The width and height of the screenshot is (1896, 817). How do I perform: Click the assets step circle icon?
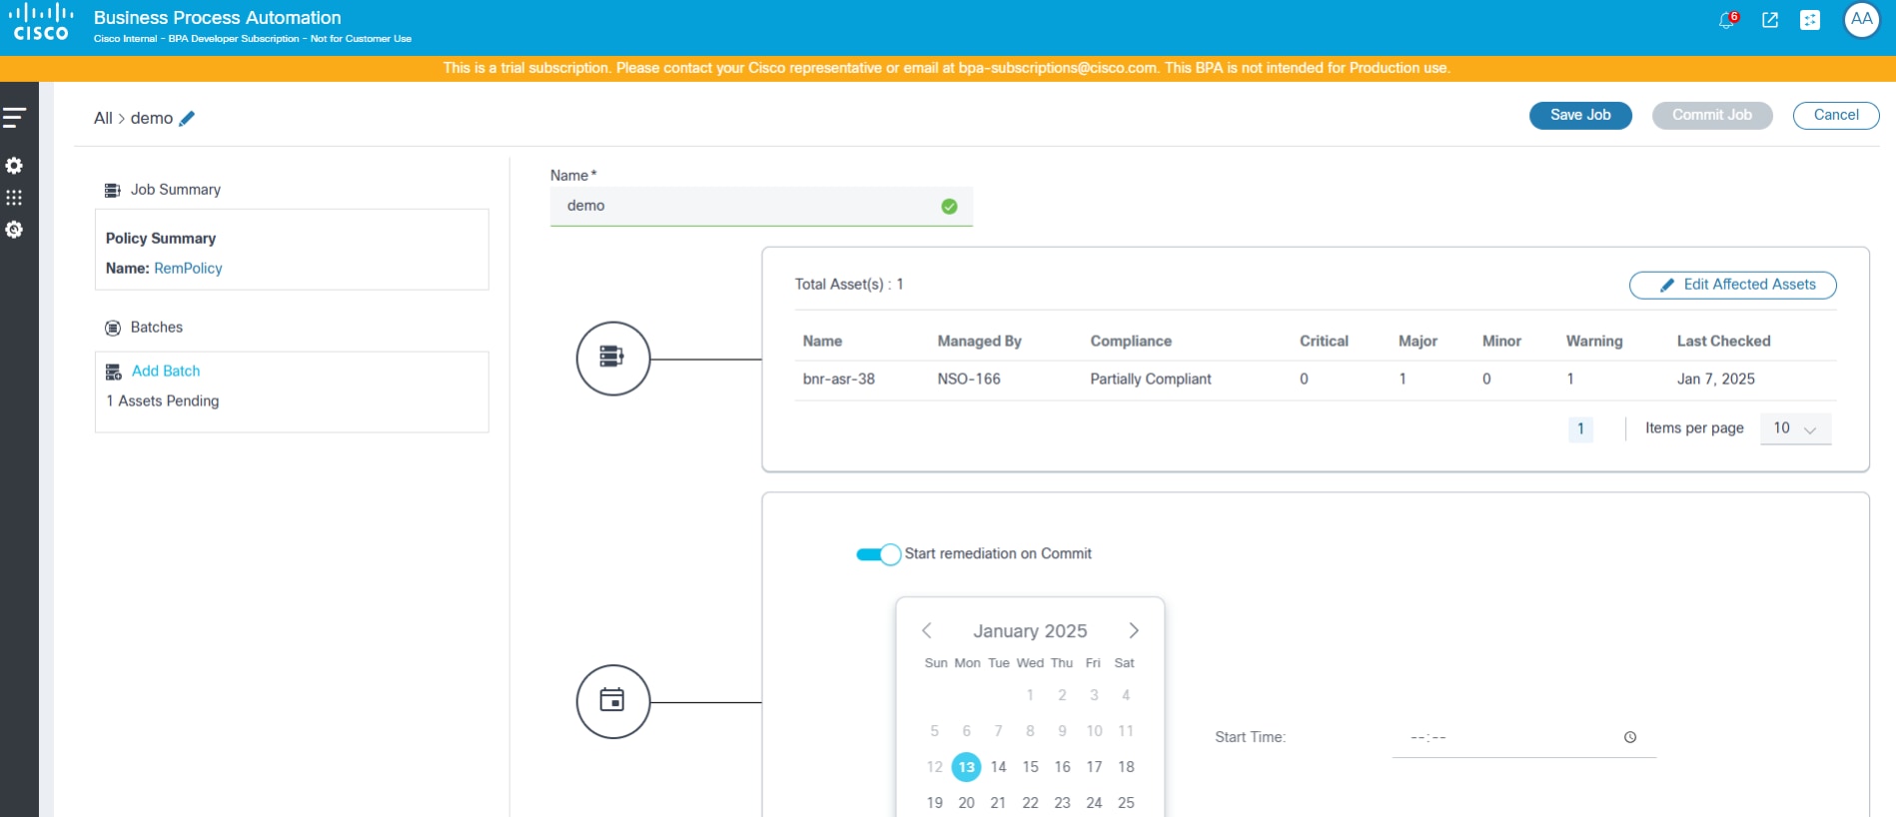pyautogui.click(x=613, y=359)
